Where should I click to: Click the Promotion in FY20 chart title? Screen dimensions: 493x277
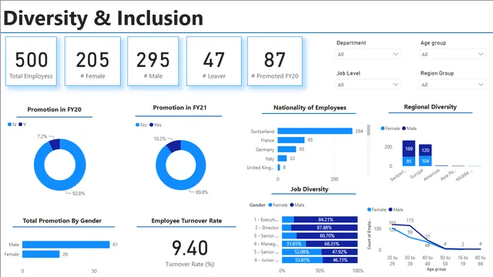click(55, 109)
